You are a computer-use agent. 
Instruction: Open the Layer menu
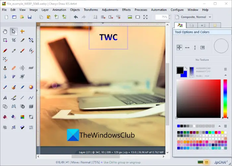pyautogui.click(x=45, y=10)
